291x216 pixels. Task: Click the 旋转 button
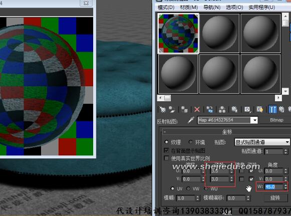tap(275, 198)
